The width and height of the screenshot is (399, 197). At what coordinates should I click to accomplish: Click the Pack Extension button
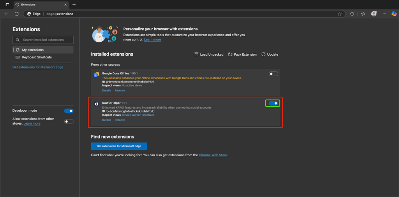tap(242, 55)
